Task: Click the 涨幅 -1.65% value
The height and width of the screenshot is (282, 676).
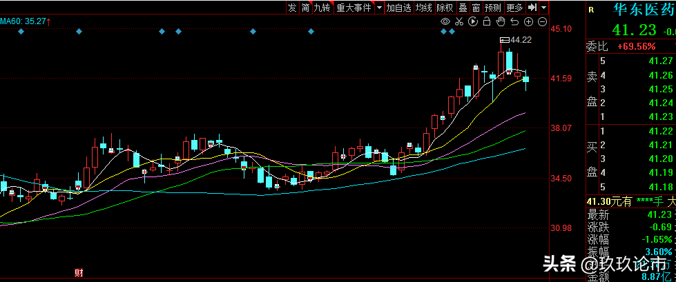Action: [x=657, y=239]
